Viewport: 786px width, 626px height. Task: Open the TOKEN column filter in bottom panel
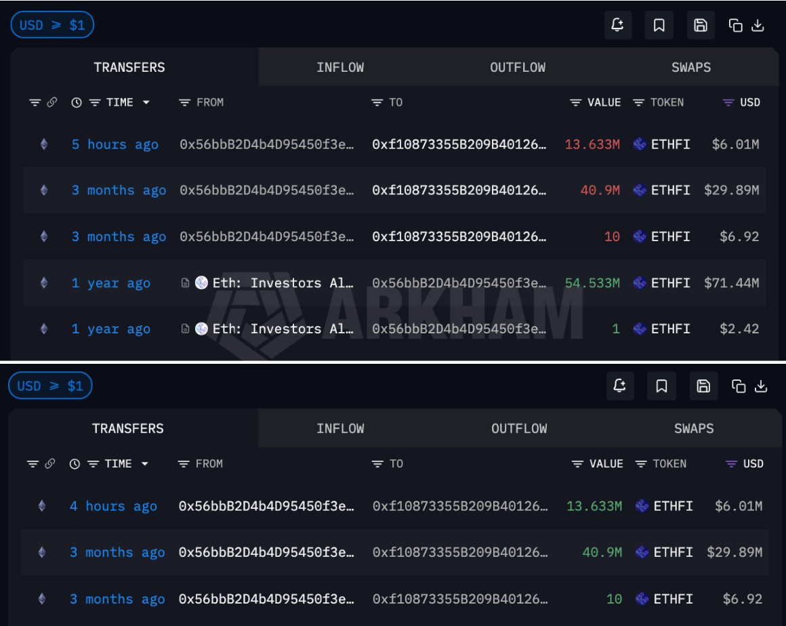640,464
